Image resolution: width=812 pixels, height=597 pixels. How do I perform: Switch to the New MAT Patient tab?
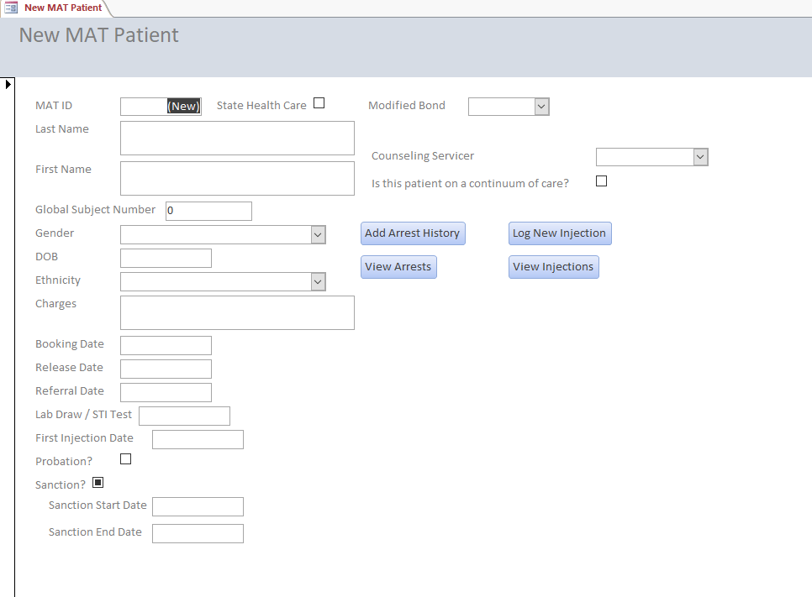click(62, 8)
